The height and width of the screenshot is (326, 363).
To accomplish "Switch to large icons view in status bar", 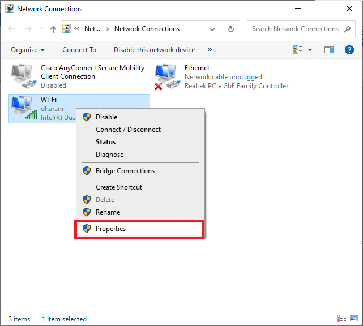I will tap(353, 319).
